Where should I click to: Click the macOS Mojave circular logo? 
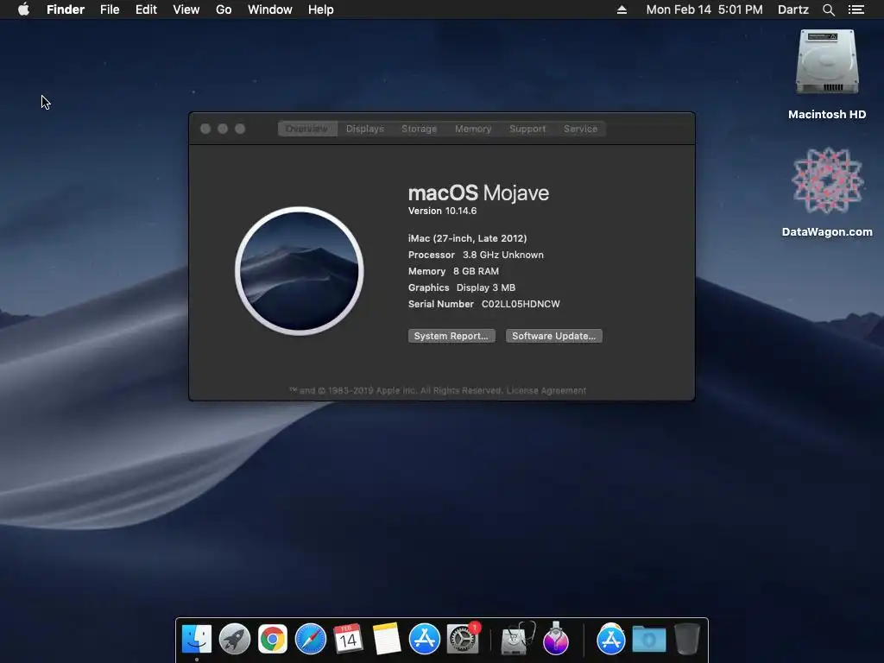click(300, 271)
